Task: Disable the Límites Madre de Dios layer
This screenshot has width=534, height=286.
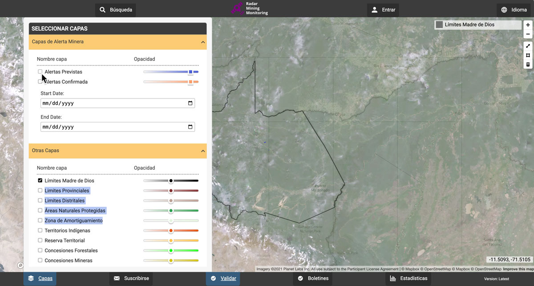Action: click(x=40, y=180)
